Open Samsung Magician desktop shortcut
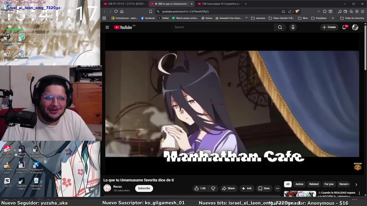Image resolution: width=367 pixels, height=206 pixels. 22,152
